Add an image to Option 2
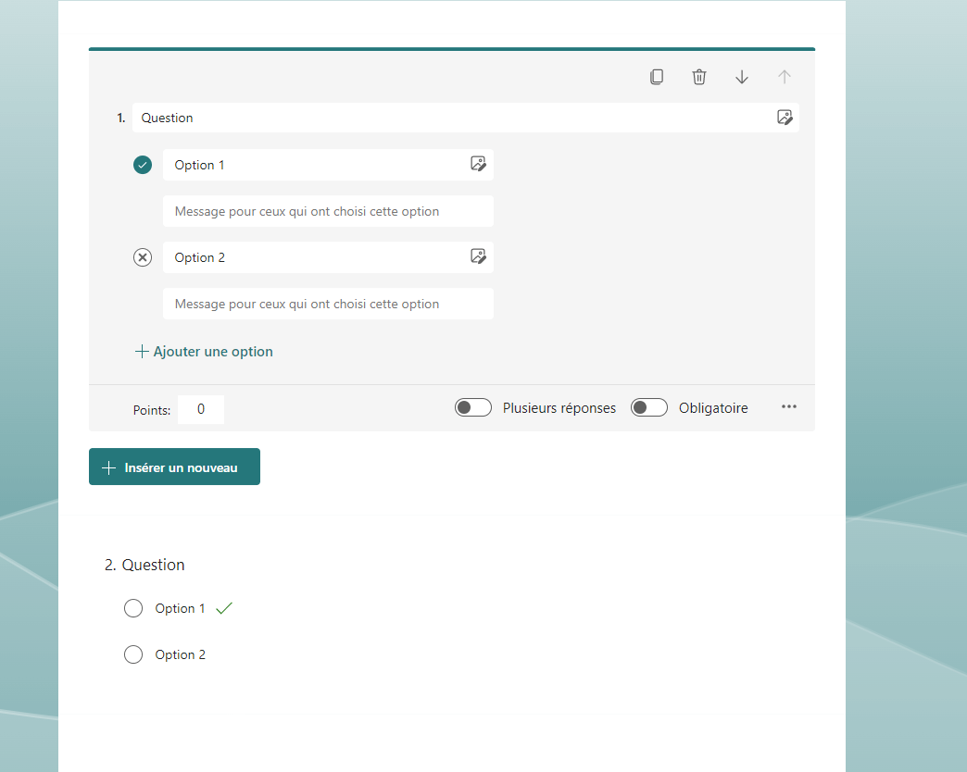The image size is (967, 772). [x=479, y=256]
